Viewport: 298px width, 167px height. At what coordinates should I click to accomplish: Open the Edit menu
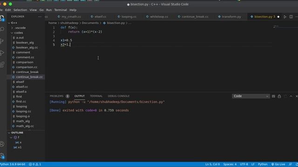(x=8, y=10)
